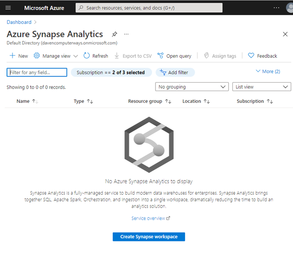
Task: Open the Subscription filter pill
Action: click(111, 72)
